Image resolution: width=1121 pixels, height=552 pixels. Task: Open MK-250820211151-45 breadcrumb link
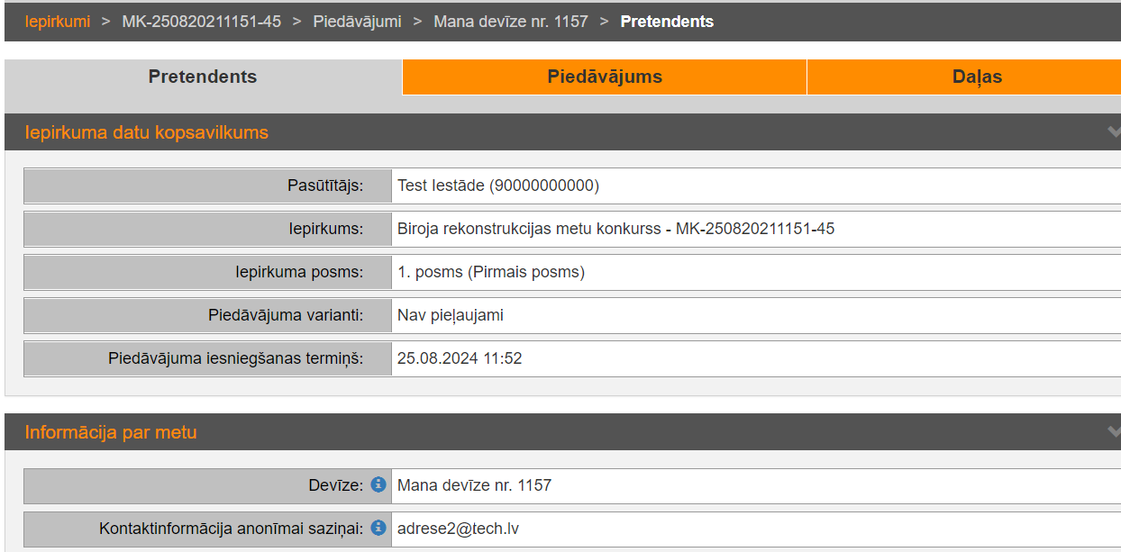[202, 22]
